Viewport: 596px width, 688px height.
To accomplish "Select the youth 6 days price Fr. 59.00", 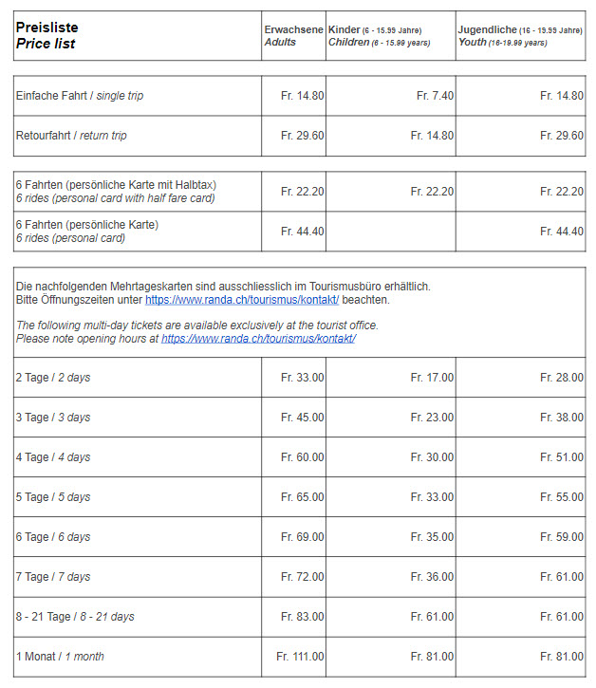I will tap(562, 537).
